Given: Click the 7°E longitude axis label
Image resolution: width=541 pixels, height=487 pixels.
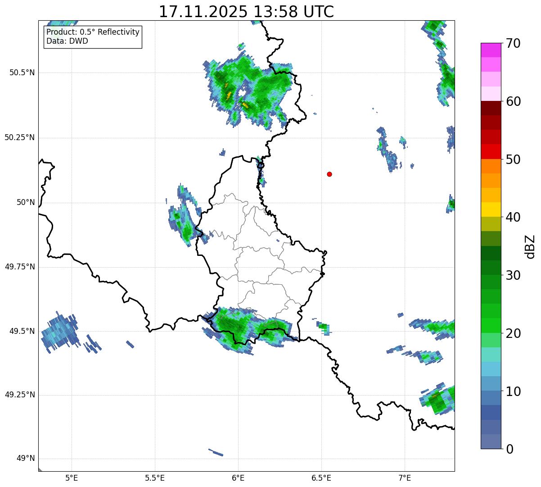Looking at the screenshot, I should click(405, 478).
